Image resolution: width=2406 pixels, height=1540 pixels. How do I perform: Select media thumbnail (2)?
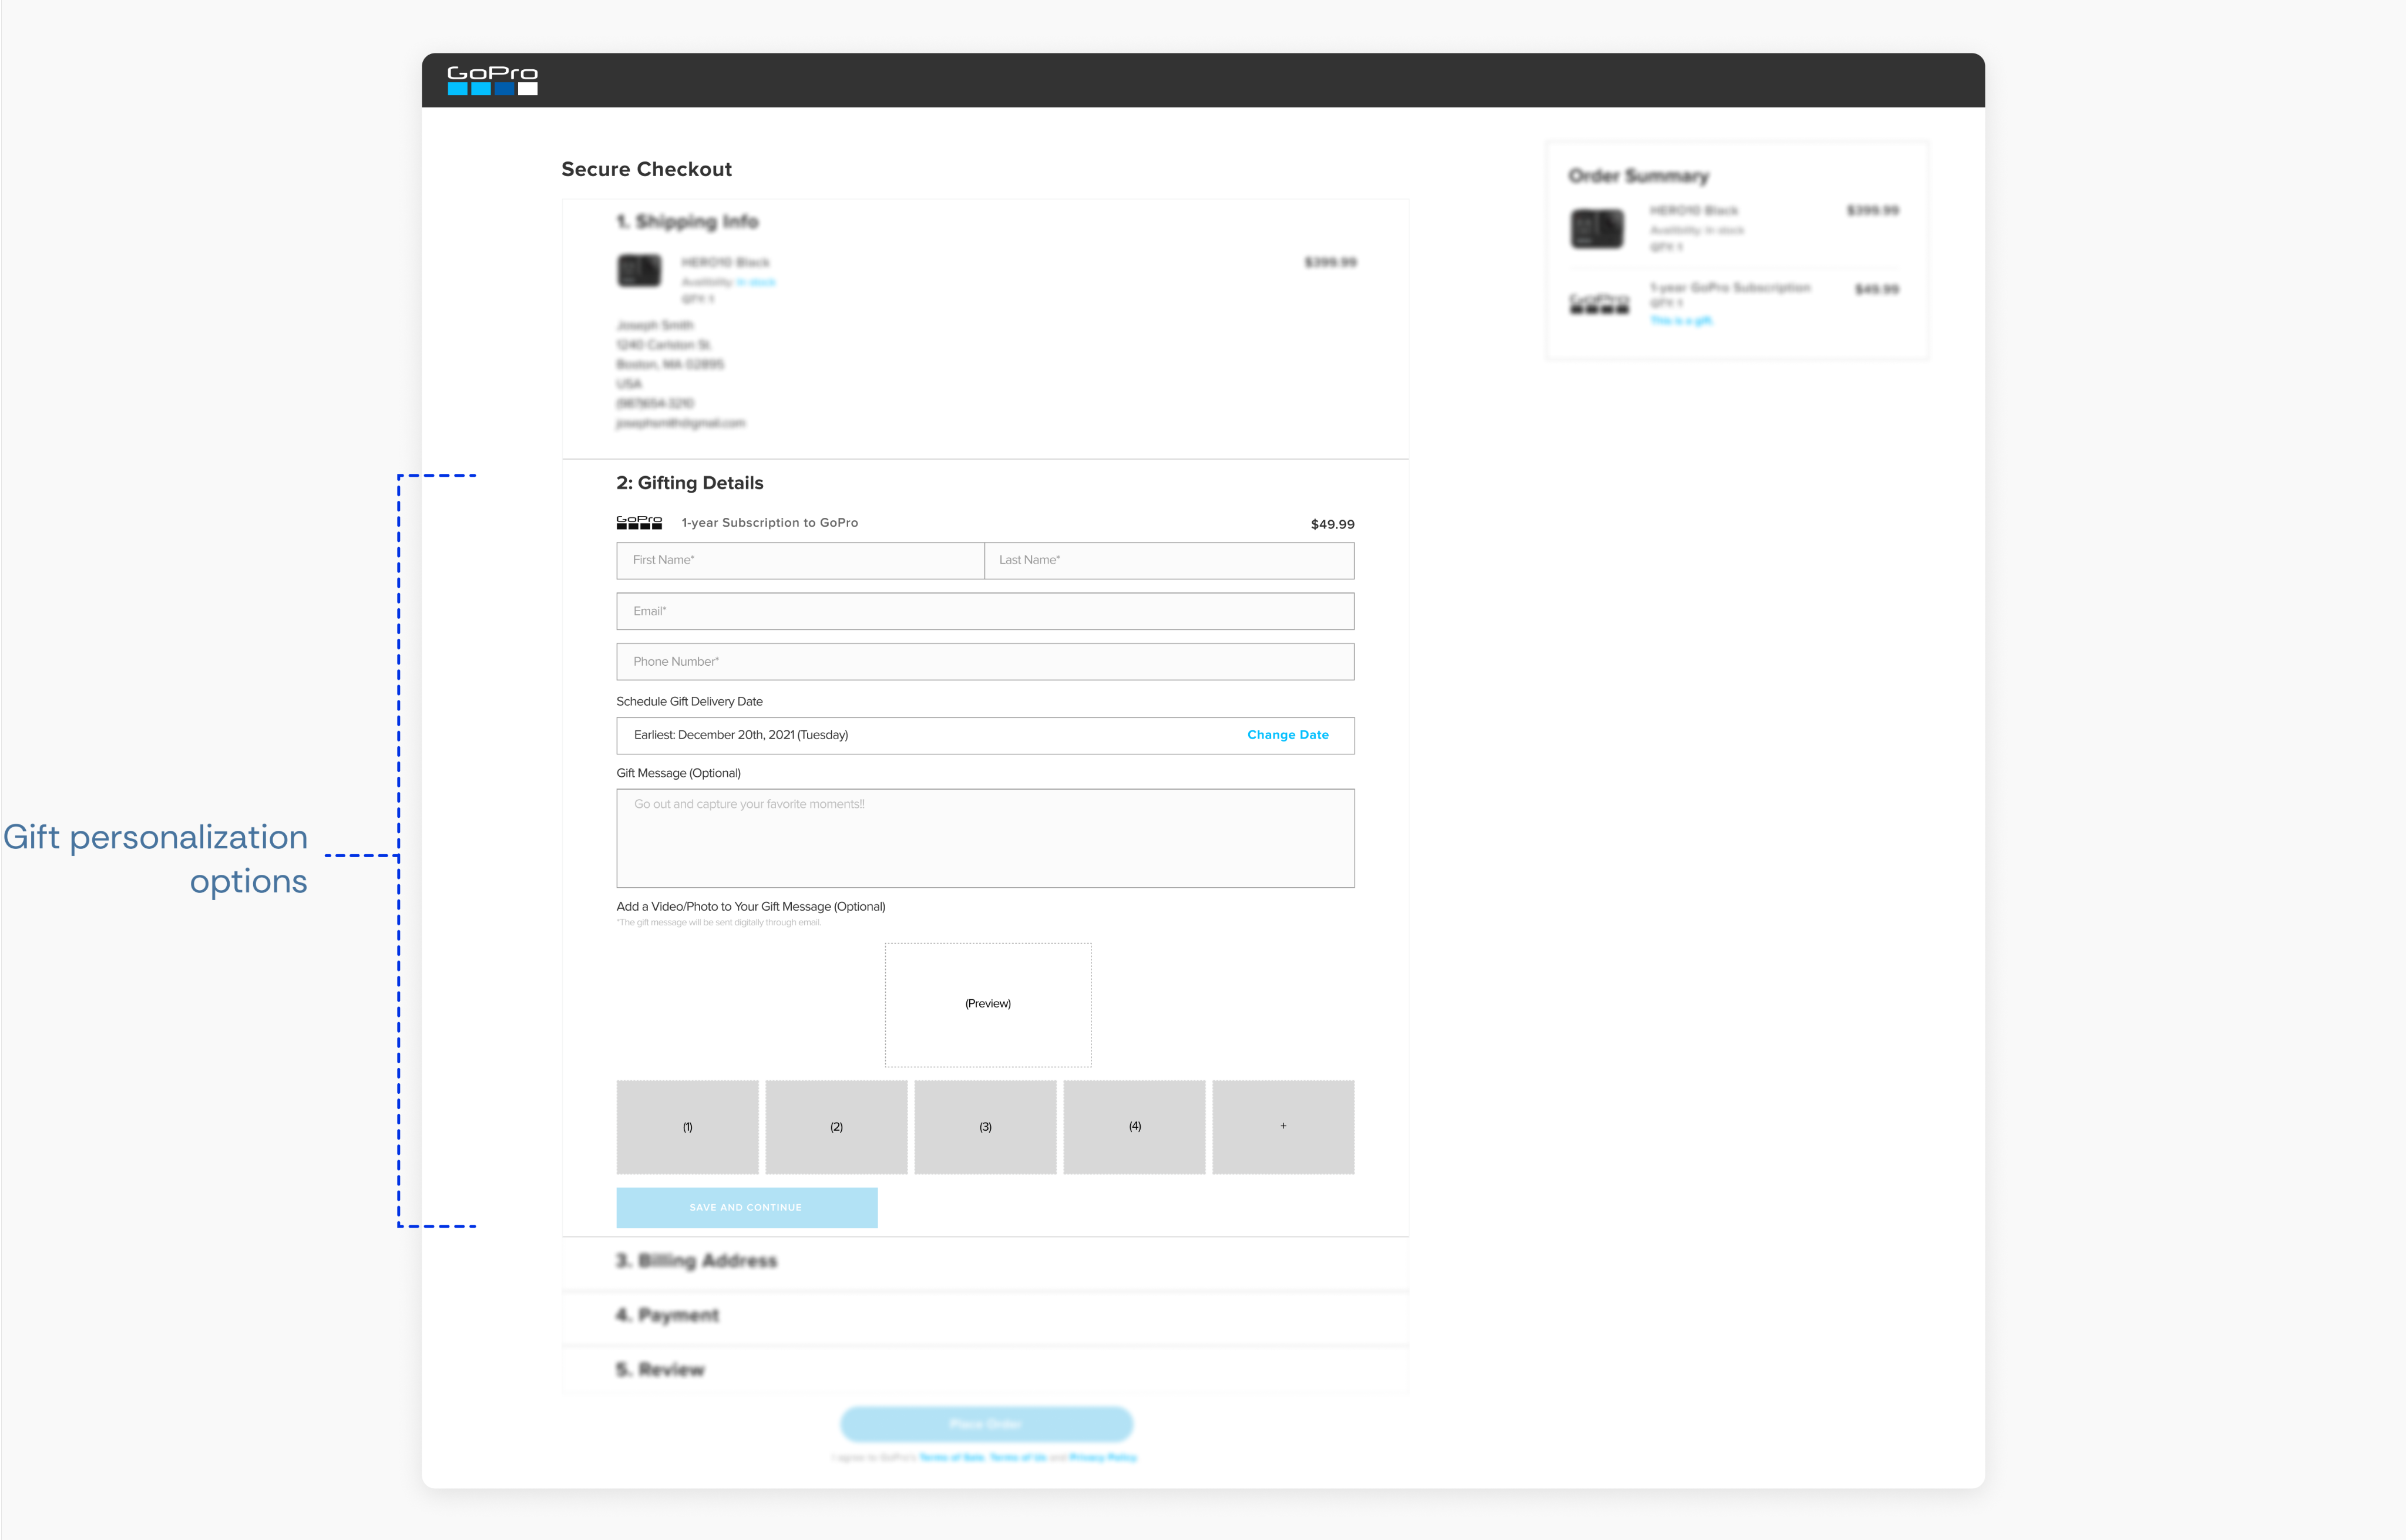[836, 1127]
